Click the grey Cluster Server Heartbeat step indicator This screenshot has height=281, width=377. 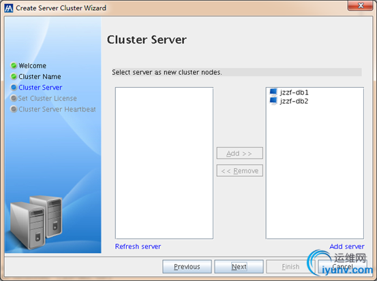[14, 109]
